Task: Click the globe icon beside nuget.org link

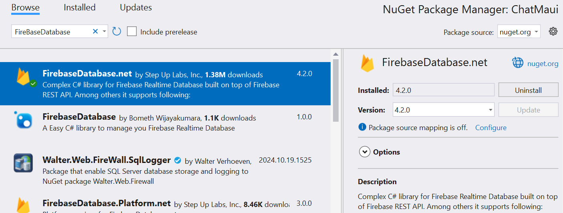Action: tap(518, 63)
